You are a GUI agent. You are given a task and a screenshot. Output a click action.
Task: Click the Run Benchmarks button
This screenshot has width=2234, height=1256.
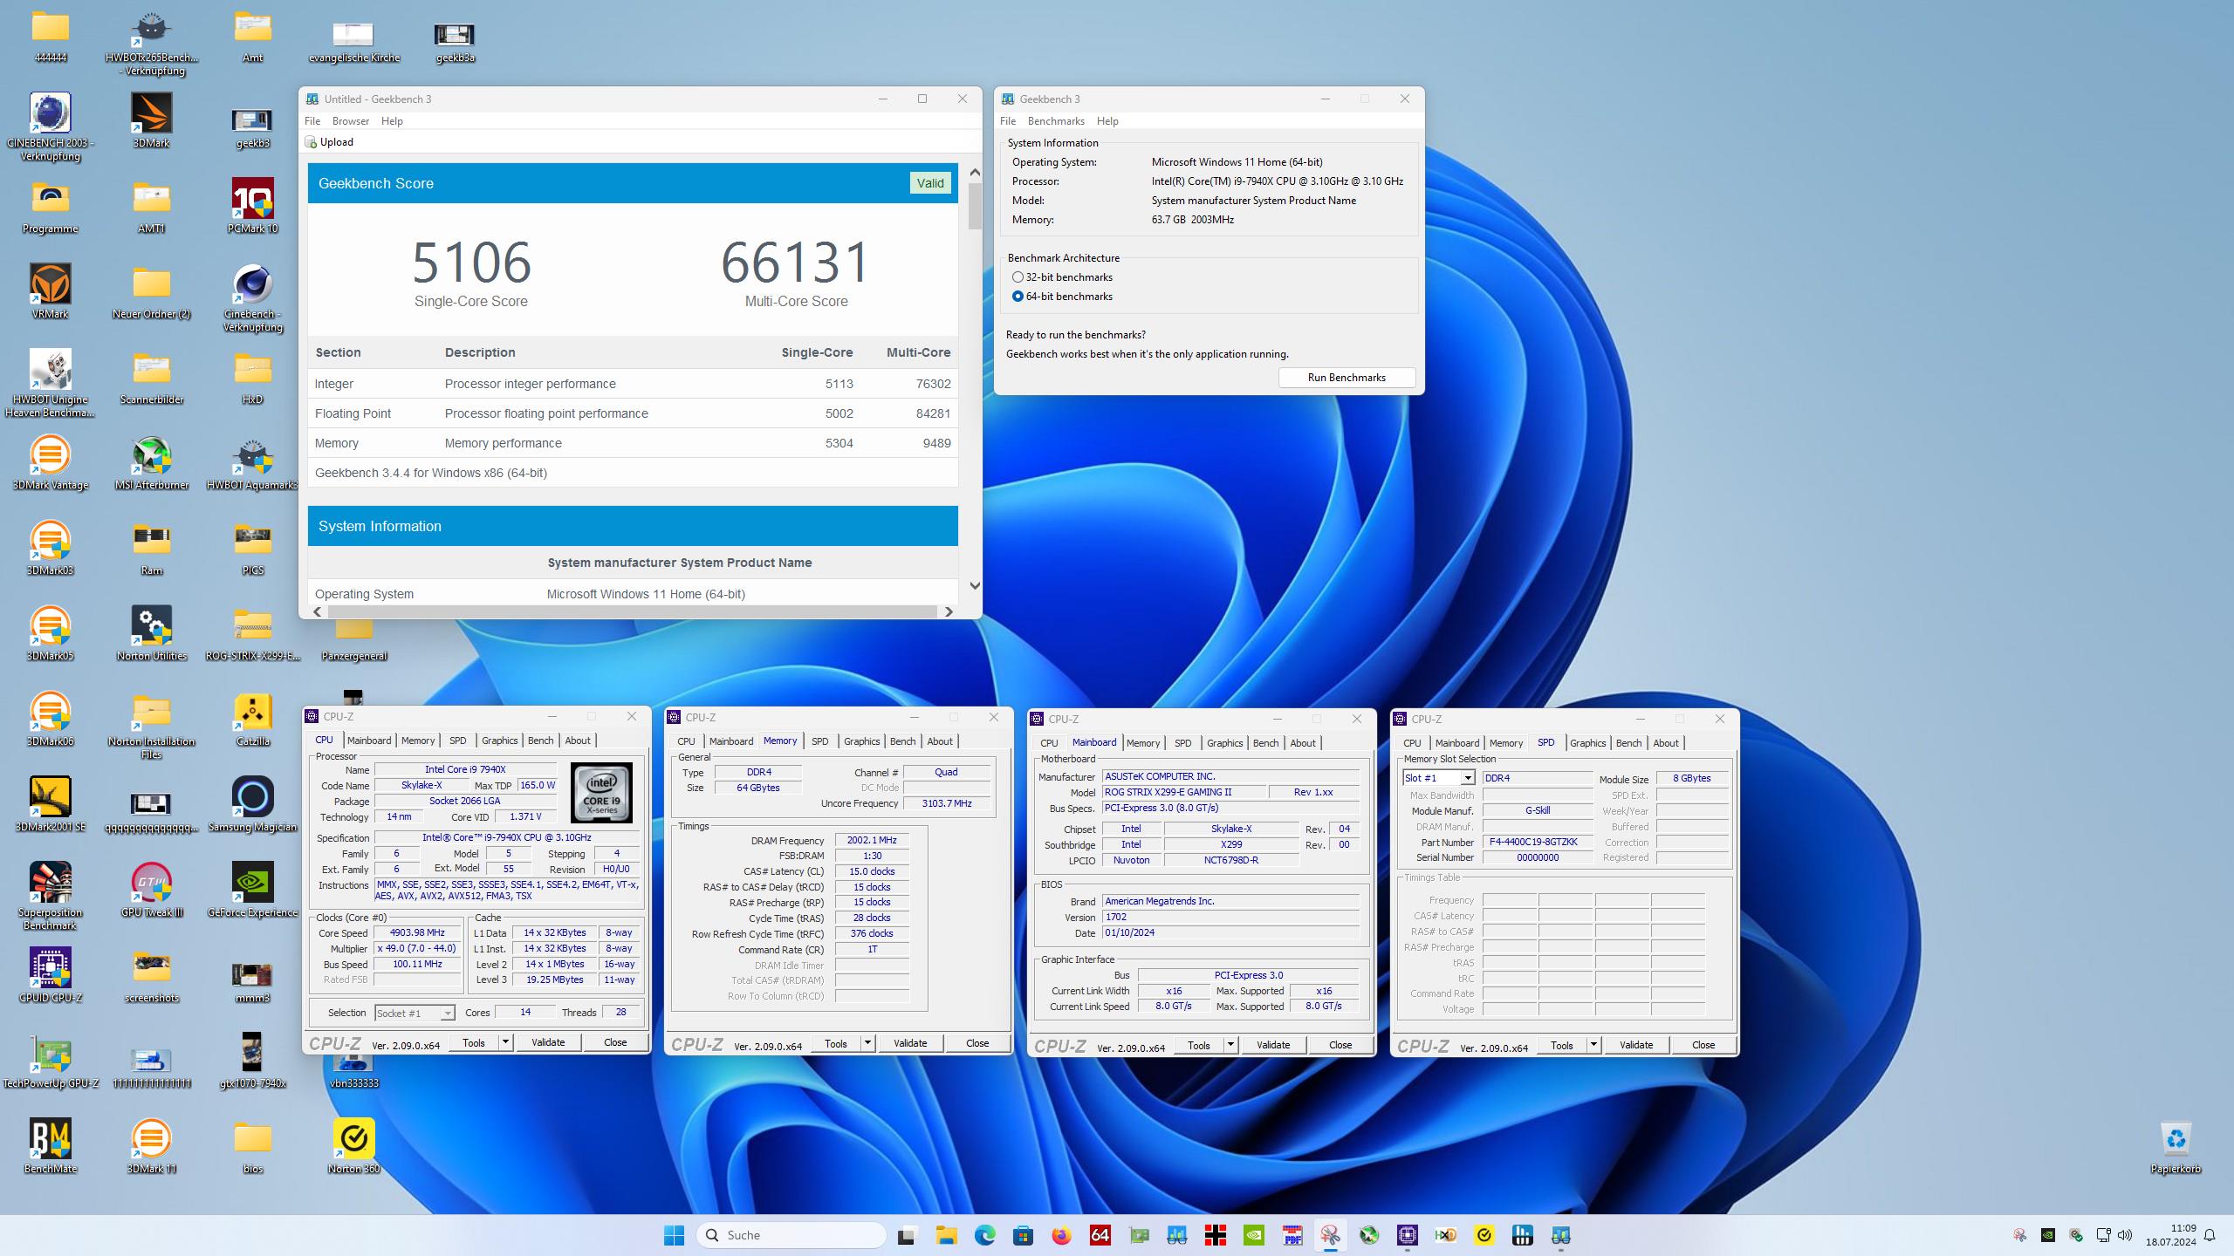tap(1347, 378)
